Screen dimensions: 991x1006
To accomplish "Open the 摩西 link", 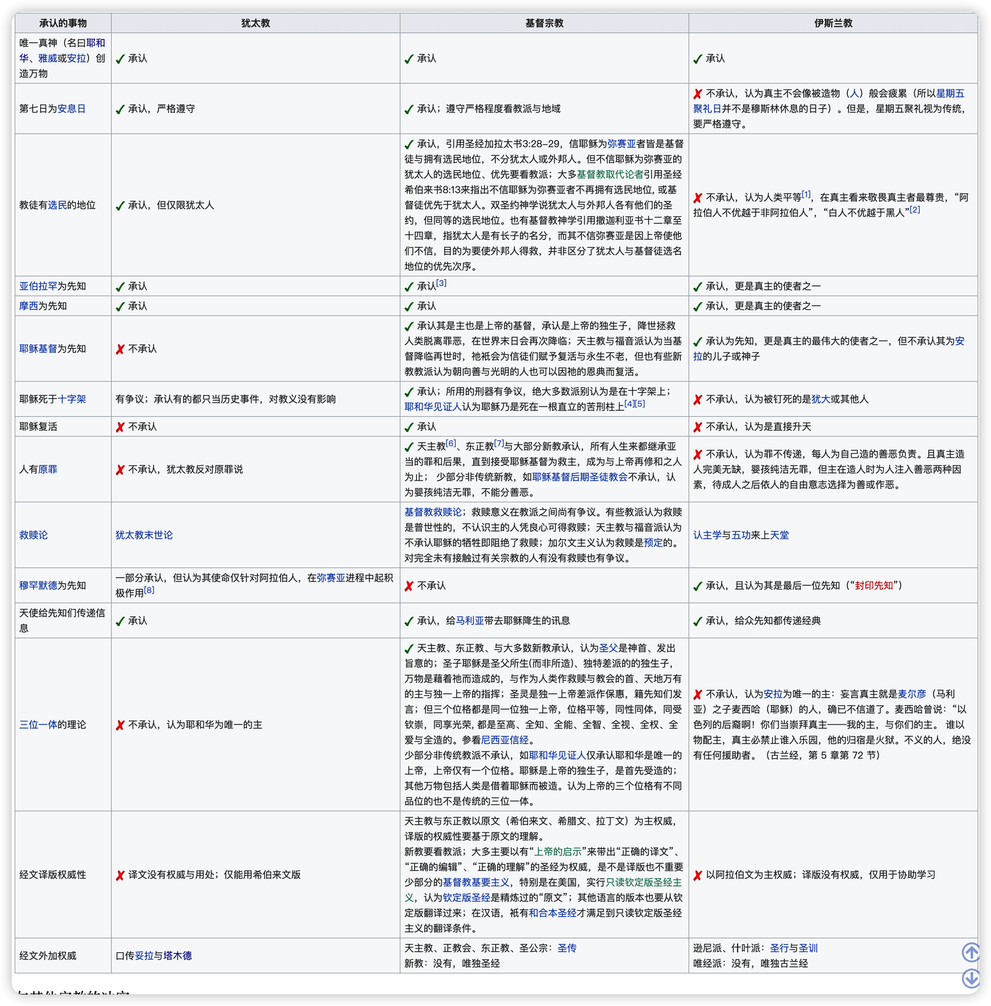I will pos(29,306).
